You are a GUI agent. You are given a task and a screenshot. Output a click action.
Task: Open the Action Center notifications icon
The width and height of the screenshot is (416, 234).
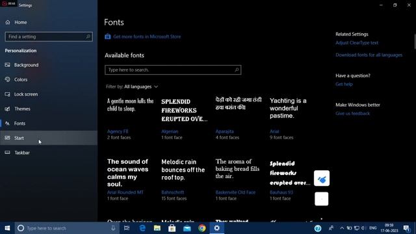(x=406, y=228)
